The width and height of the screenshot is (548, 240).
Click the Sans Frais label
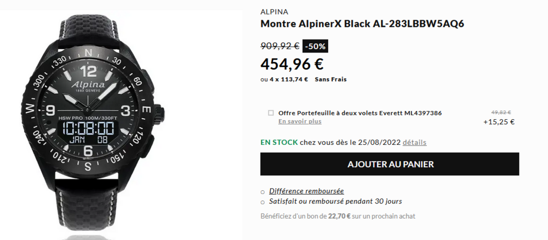click(330, 79)
